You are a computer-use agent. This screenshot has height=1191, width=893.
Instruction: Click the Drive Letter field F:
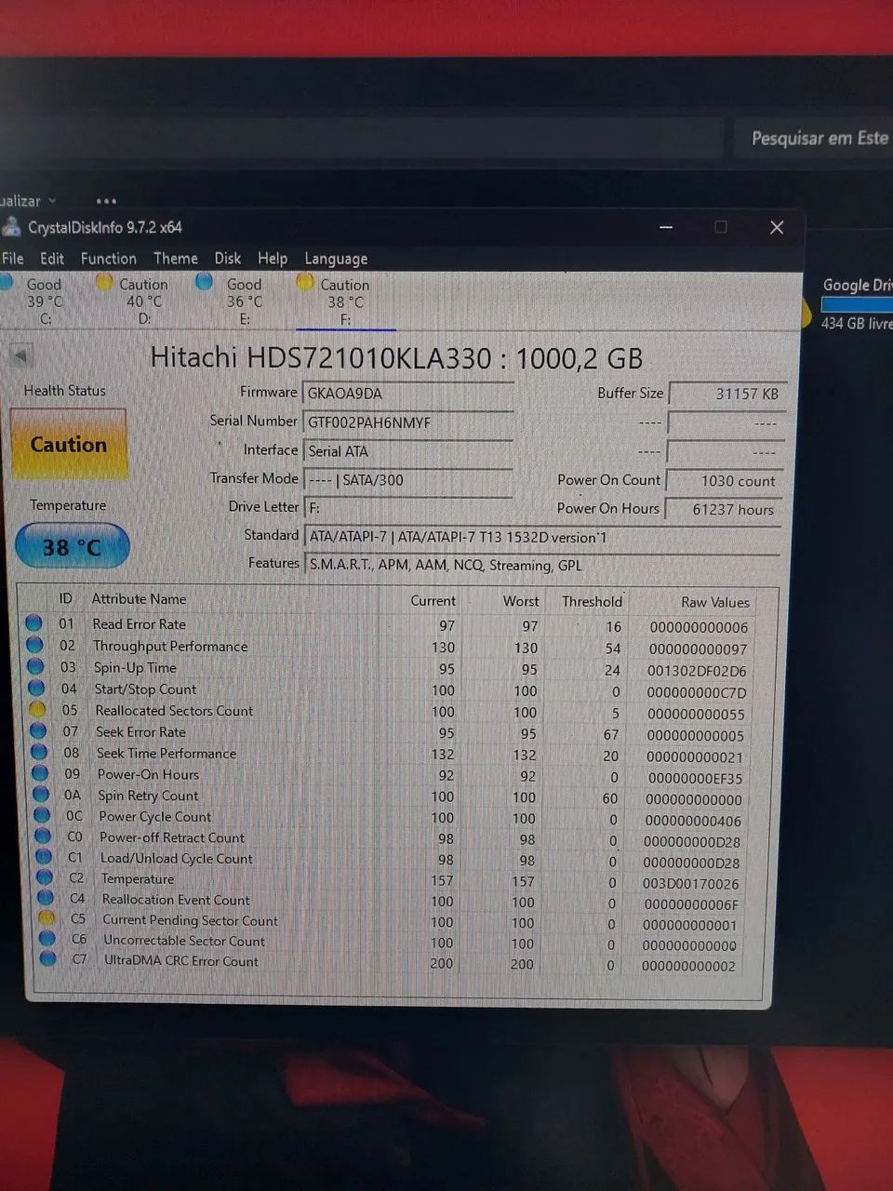tap(407, 508)
